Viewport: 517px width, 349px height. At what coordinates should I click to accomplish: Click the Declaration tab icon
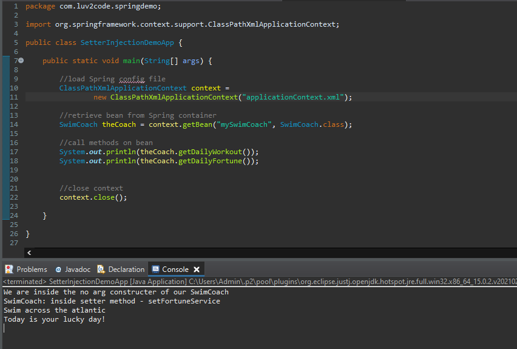coord(101,269)
